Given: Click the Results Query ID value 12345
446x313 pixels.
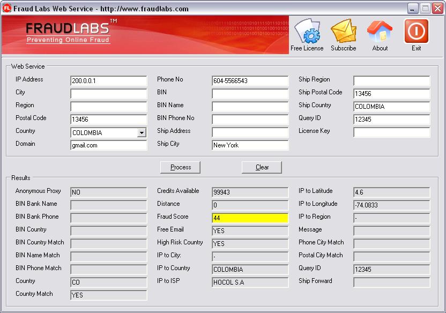Looking at the screenshot, I should (392, 270).
